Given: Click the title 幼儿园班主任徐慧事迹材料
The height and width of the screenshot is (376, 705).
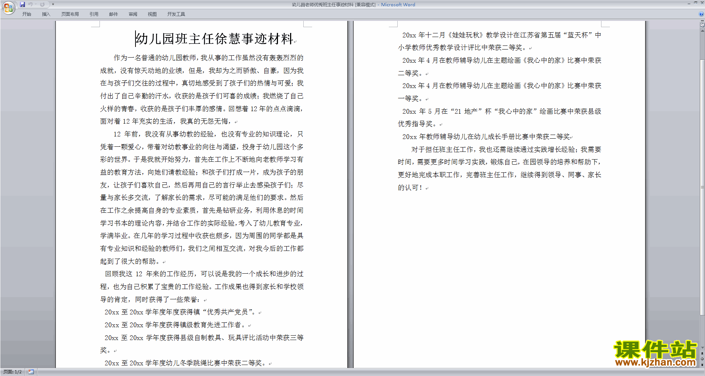Looking at the screenshot, I should click(x=214, y=39).
